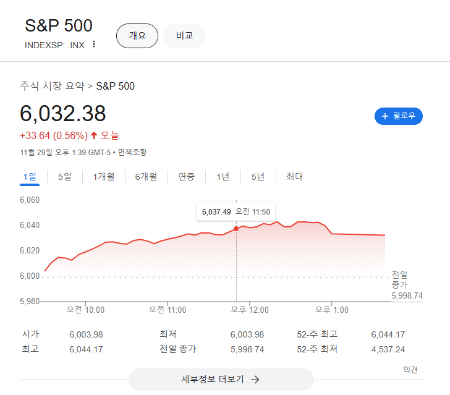
Task: Open the 의견 feedback link
Action: pos(410,370)
